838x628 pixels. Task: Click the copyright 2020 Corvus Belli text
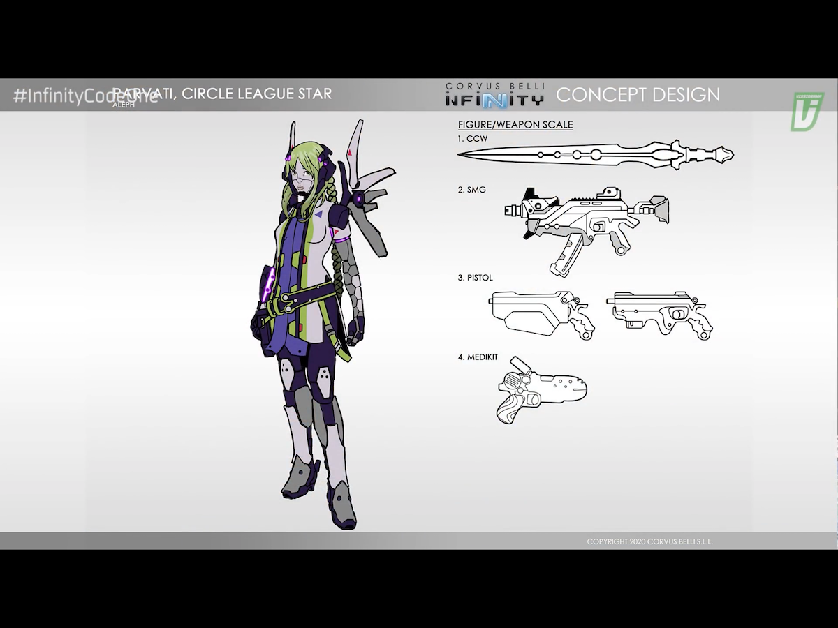pyautogui.click(x=649, y=541)
